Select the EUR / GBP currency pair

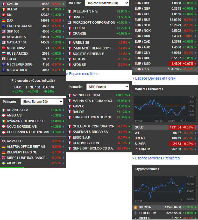(x=165, y=9)
